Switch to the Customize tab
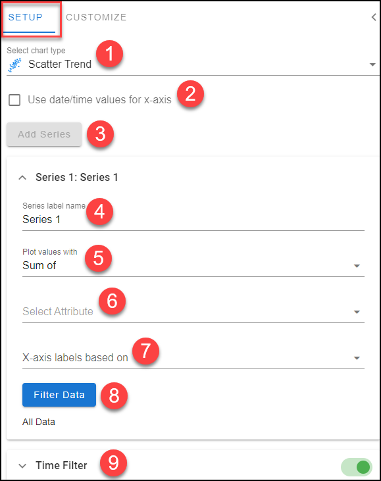This screenshot has height=481, width=381. tap(96, 17)
